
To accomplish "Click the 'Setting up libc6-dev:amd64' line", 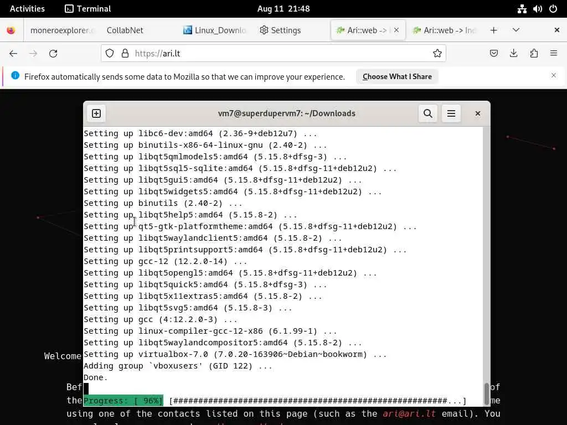I will pyautogui.click(x=200, y=133).
